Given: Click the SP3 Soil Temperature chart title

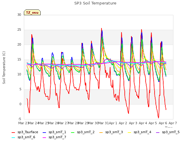Looking at the screenshot, I should coord(95,3).
